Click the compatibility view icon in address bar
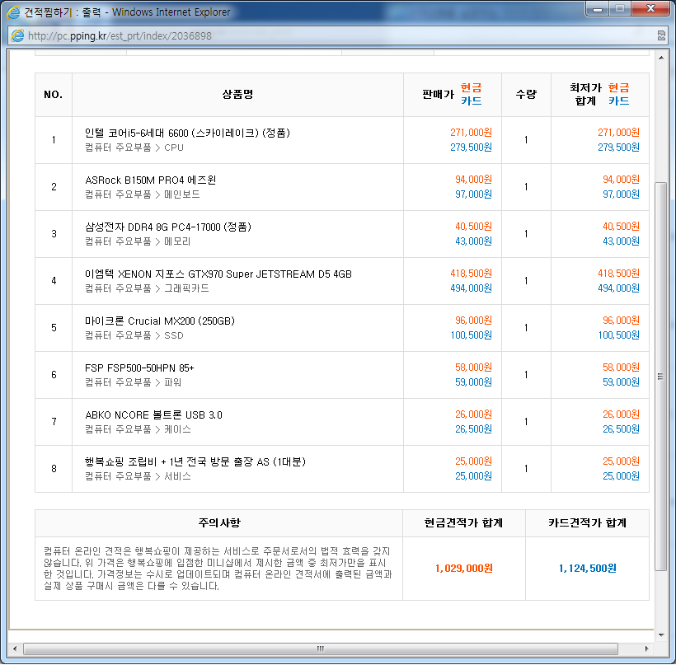 (661, 35)
